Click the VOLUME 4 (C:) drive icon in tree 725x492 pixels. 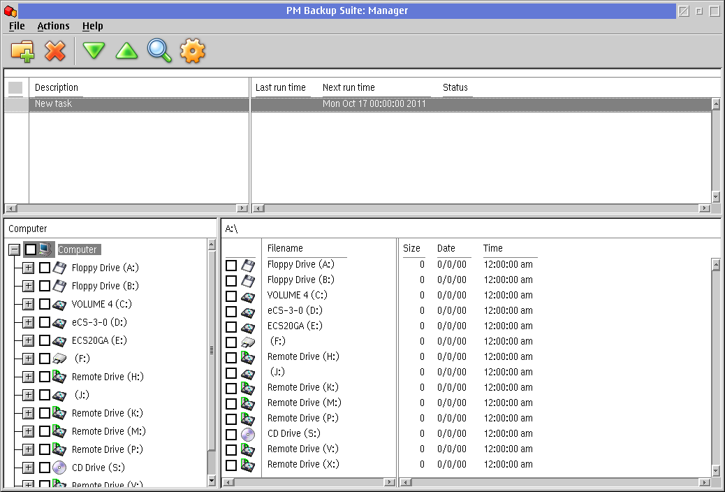(x=59, y=304)
